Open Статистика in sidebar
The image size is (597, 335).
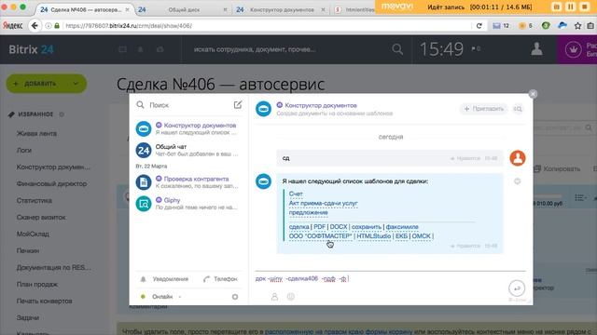[x=34, y=201]
